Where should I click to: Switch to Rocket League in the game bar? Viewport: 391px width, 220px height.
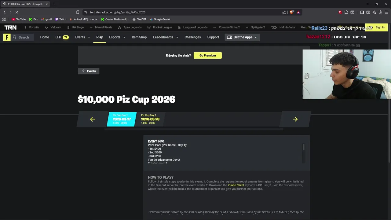tap(159, 27)
